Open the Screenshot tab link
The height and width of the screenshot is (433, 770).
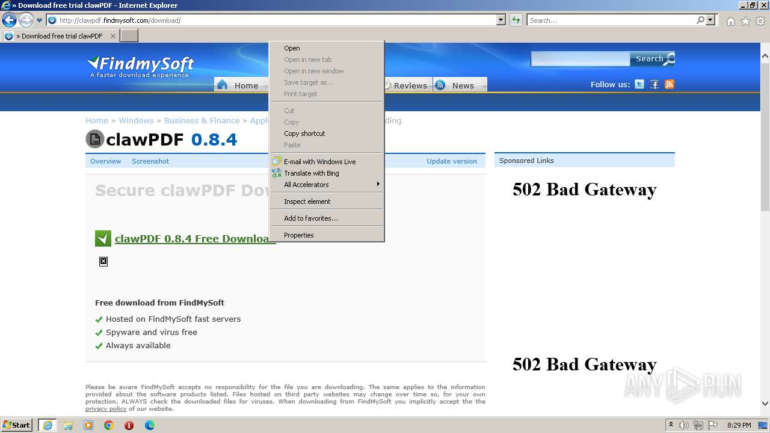[150, 161]
